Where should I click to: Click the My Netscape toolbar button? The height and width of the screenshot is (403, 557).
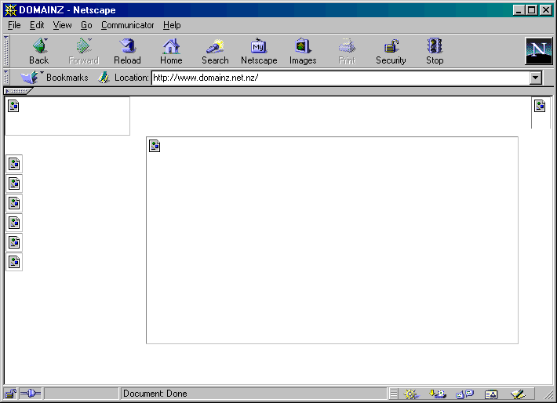pyautogui.click(x=259, y=51)
